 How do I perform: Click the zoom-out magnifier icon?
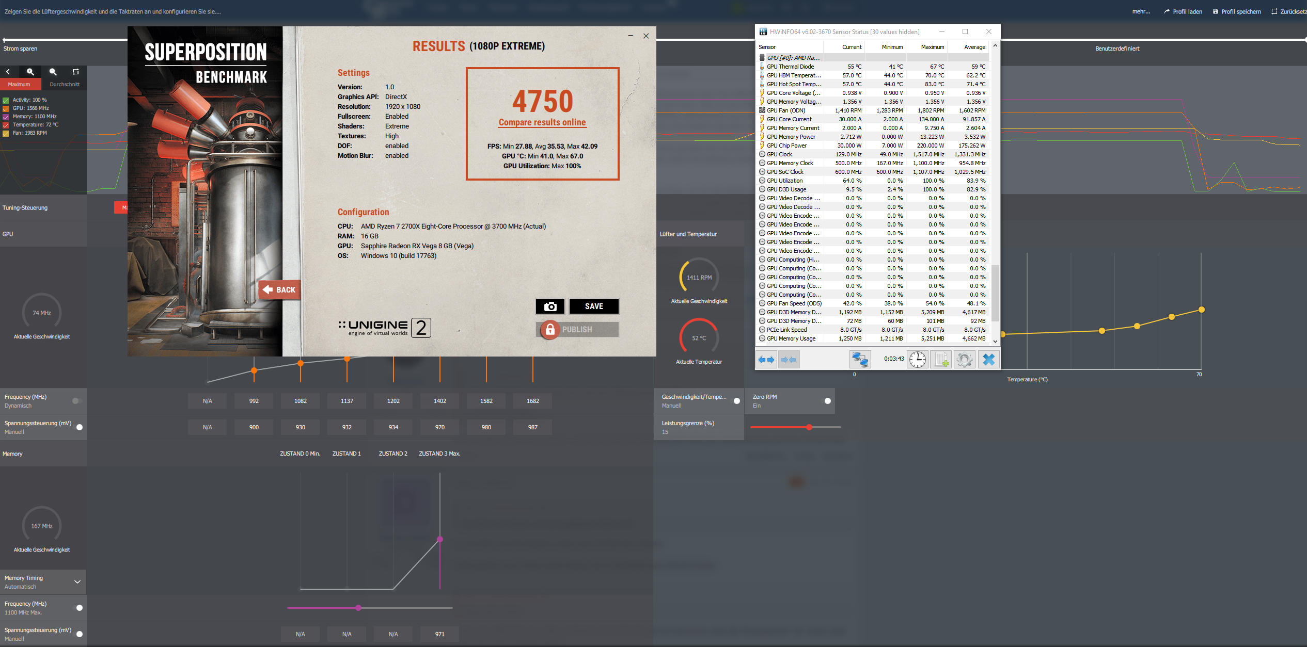53,72
